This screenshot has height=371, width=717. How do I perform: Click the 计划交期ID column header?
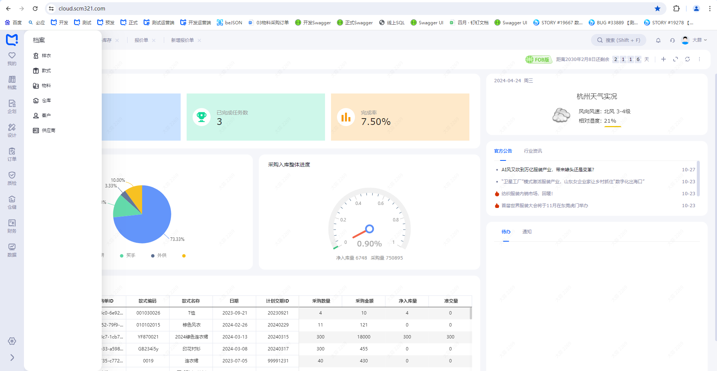pyautogui.click(x=278, y=301)
